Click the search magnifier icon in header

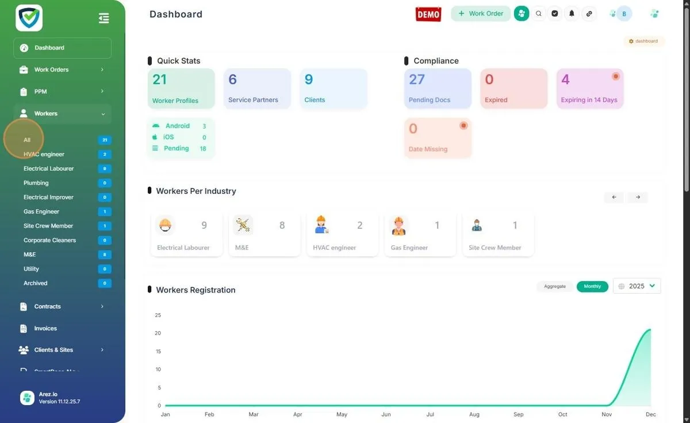click(x=538, y=13)
